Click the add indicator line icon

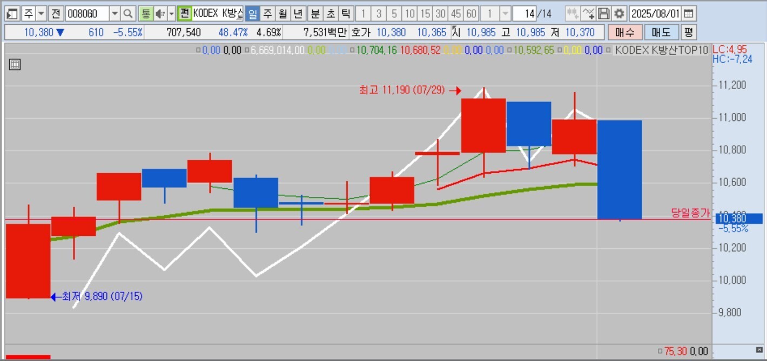click(589, 13)
